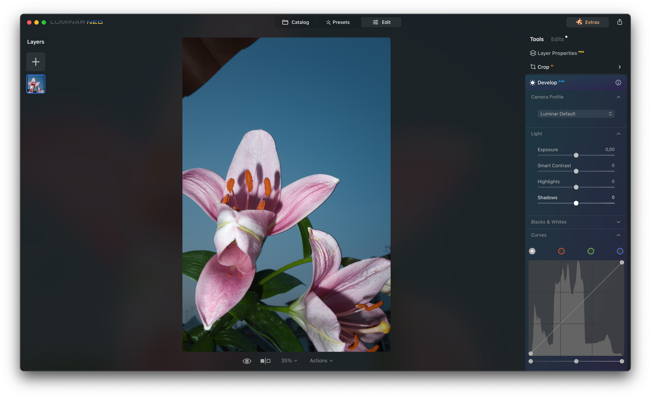Click the Extras button
The width and height of the screenshot is (651, 398).
(x=587, y=22)
